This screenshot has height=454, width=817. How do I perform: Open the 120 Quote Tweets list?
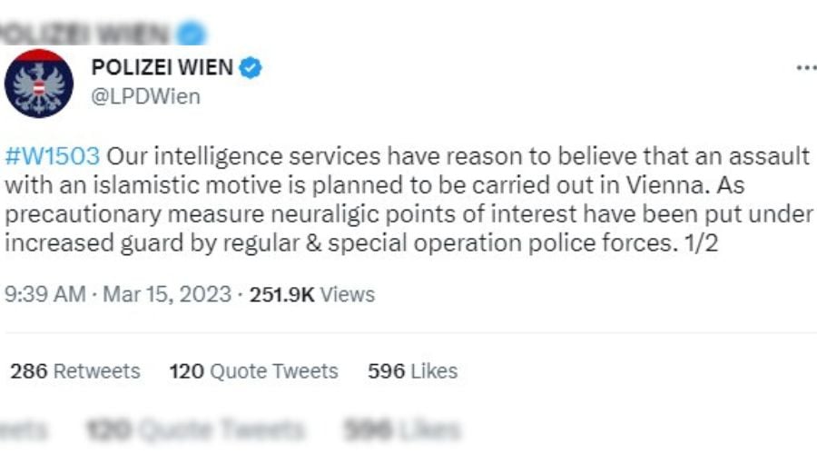[x=254, y=371]
